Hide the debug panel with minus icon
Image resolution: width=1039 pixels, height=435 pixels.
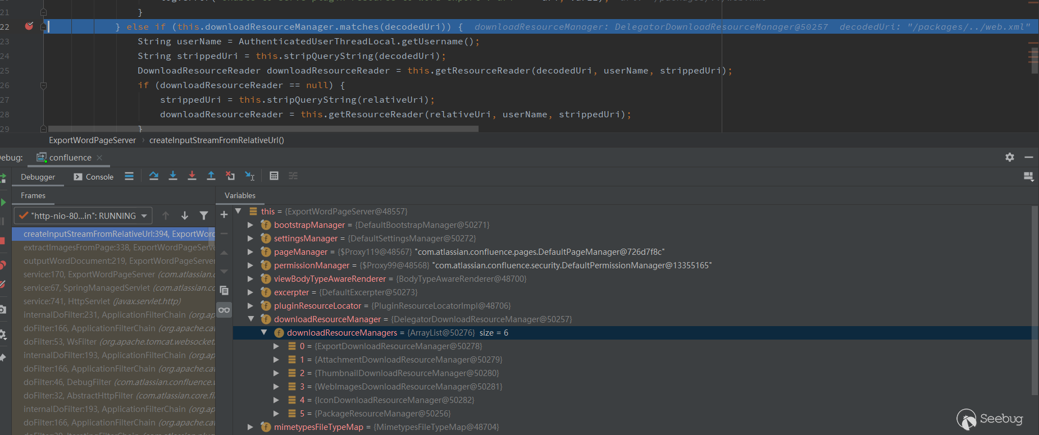pos(1029,158)
